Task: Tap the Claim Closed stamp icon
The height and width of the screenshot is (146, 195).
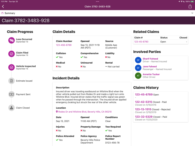Action: [x=11, y=108]
